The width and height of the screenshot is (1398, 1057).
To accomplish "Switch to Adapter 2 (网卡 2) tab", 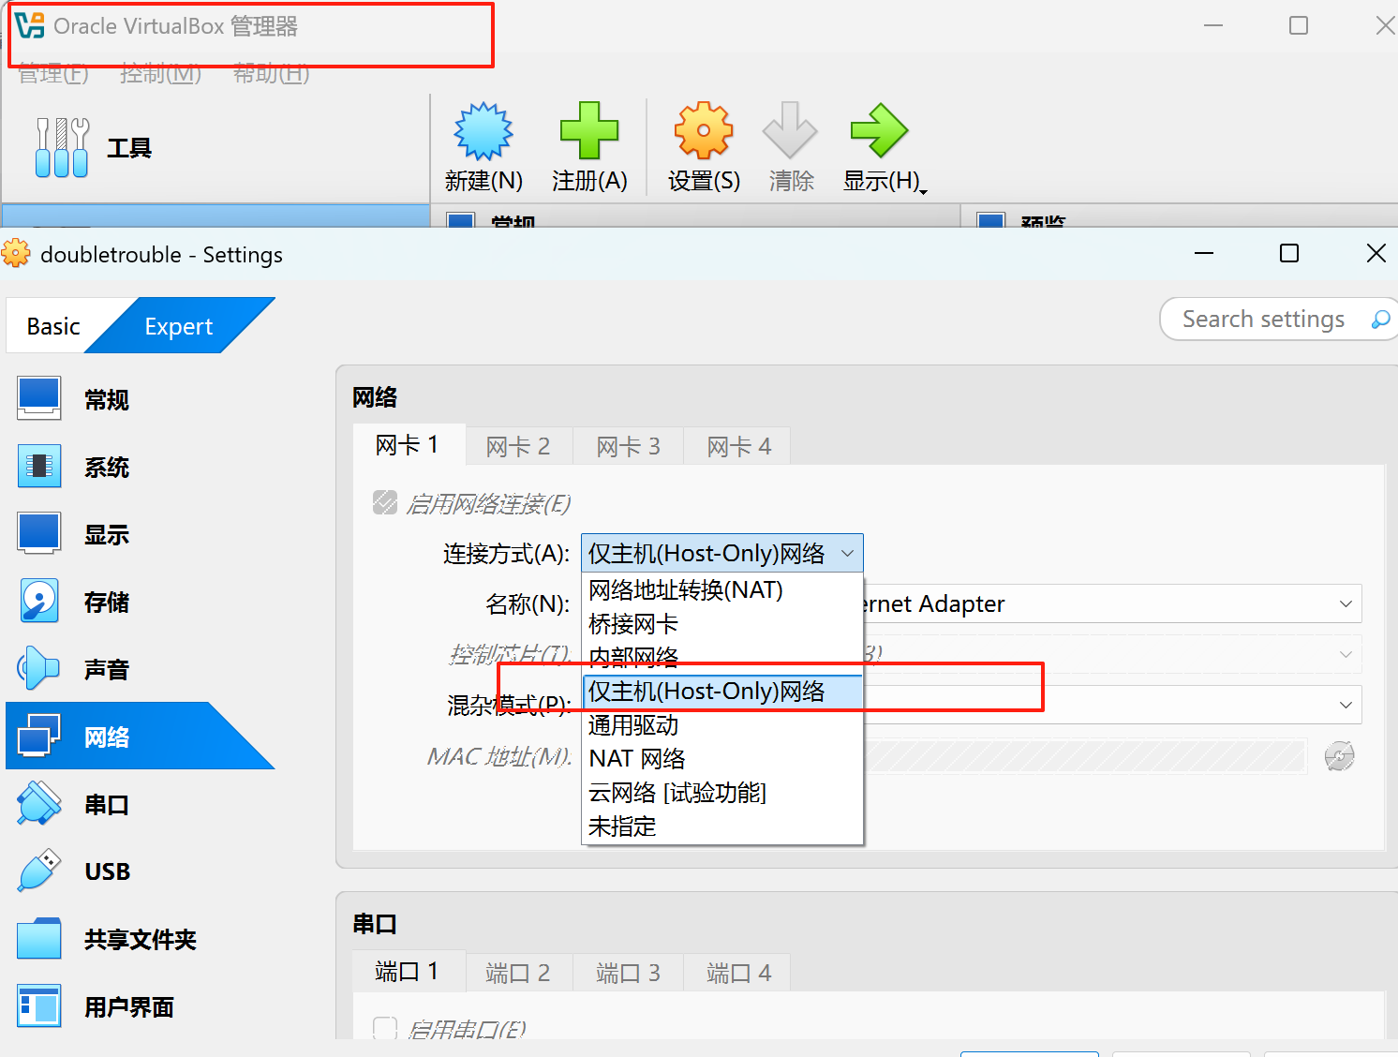I will (518, 447).
